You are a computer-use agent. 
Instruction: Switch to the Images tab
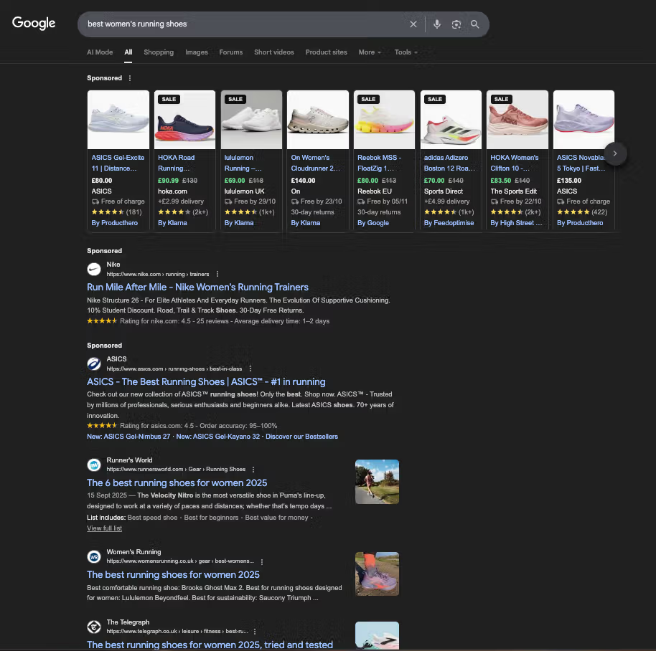[197, 52]
